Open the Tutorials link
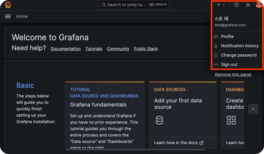The image size is (264, 154). 94,49
